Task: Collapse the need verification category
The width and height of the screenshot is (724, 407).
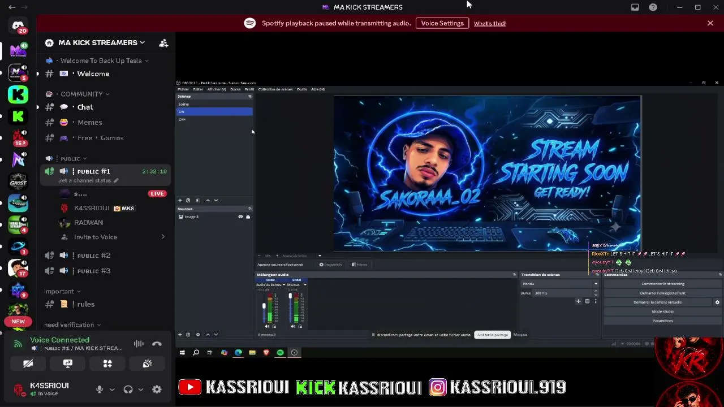Action: tap(73, 325)
